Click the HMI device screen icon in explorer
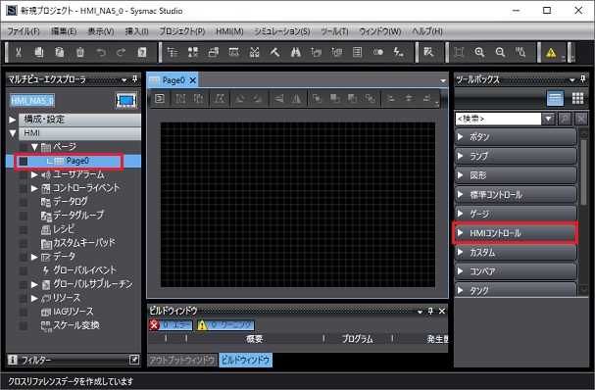The height and width of the screenshot is (390, 595). tap(126, 101)
